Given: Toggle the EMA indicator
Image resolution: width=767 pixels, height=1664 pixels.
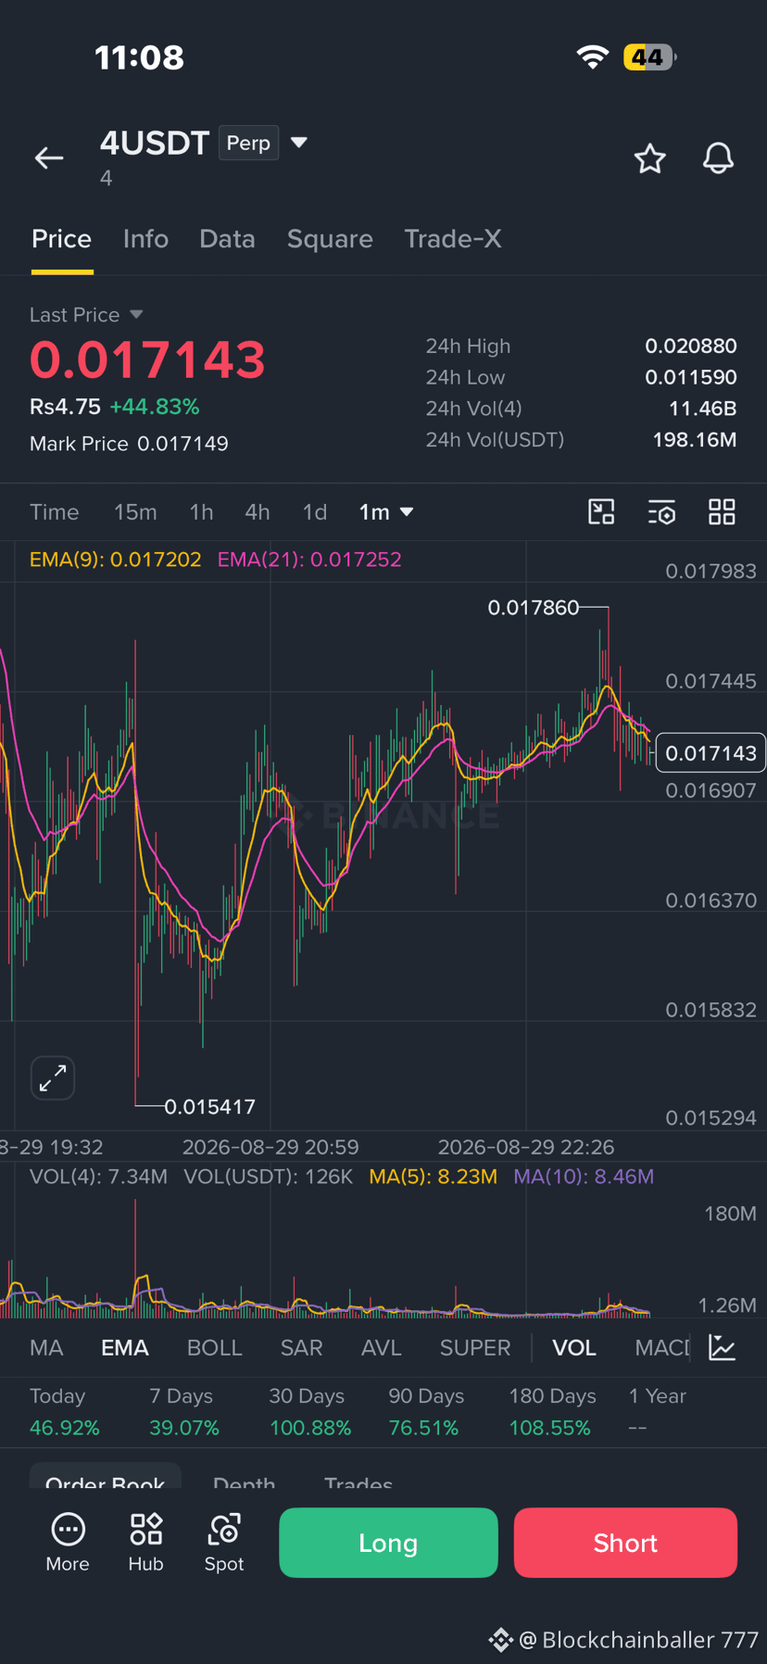Looking at the screenshot, I should click(125, 1347).
